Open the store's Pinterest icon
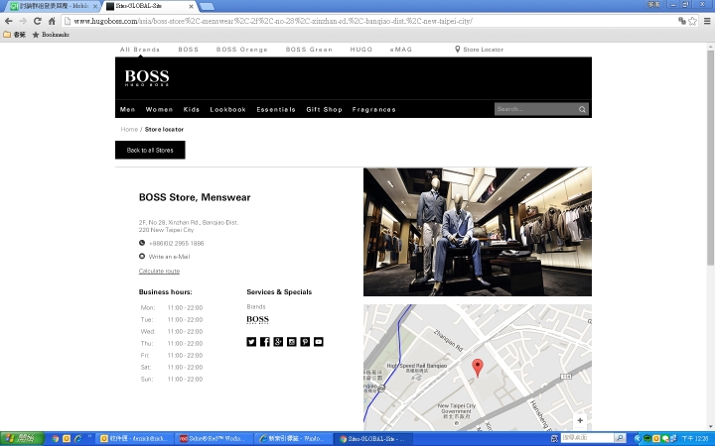 point(305,342)
